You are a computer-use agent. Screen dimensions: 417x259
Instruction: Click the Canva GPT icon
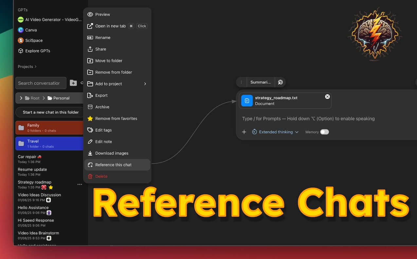(x=21, y=30)
